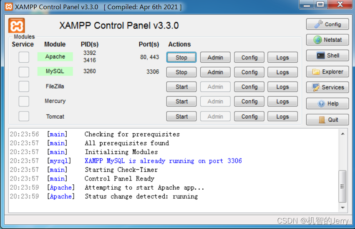The width and height of the screenshot is (355, 229).
Task: Toggle the Mercury service checkbox
Action: (24, 101)
